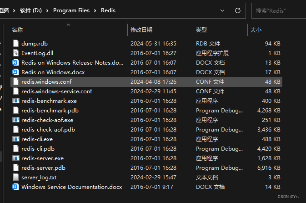The height and width of the screenshot is (203, 306).
Task: Click the 94 KB size cell
Action: 273,43
